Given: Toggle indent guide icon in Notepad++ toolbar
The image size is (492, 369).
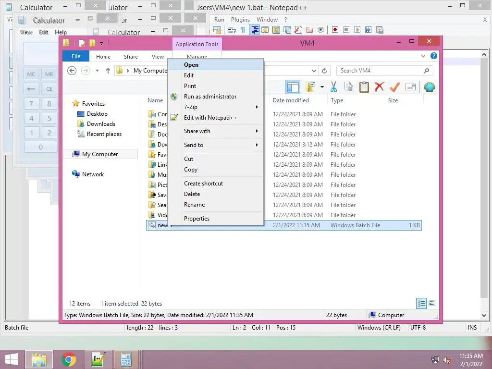Looking at the screenshot, I should click(x=255, y=30).
